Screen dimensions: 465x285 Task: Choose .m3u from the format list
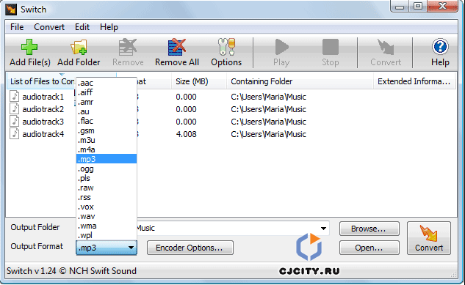[107, 140]
